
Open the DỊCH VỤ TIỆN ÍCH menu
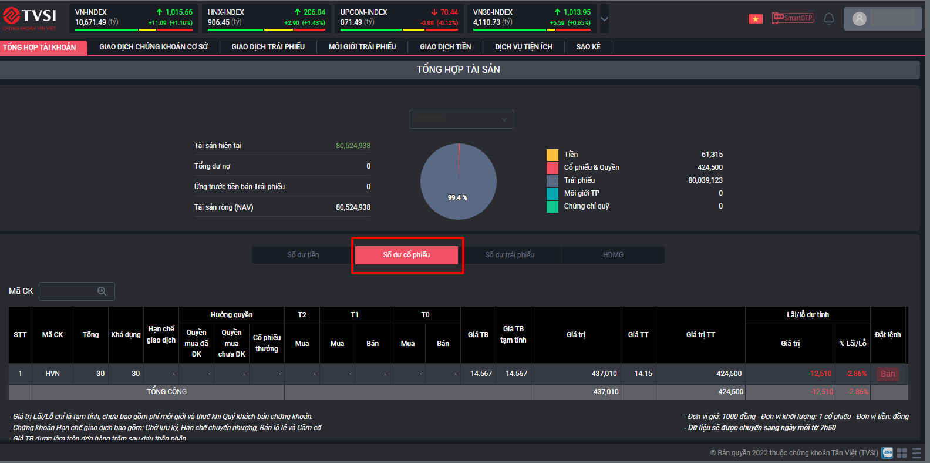click(x=523, y=47)
